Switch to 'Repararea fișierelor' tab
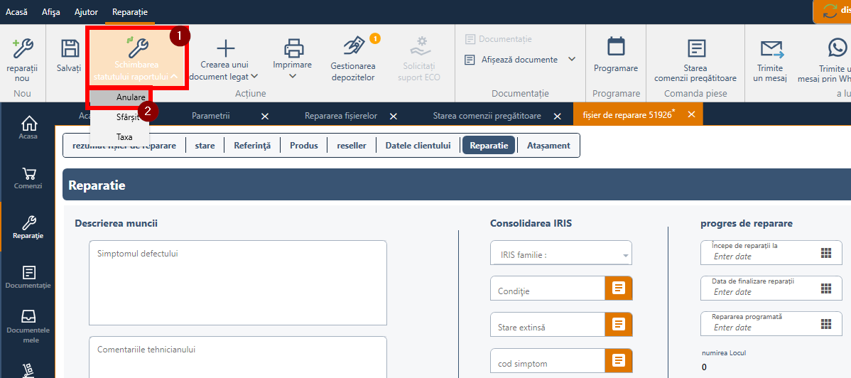 pos(341,116)
